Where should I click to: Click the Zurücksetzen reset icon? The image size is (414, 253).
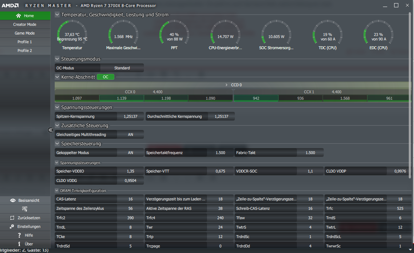[x=12, y=218]
